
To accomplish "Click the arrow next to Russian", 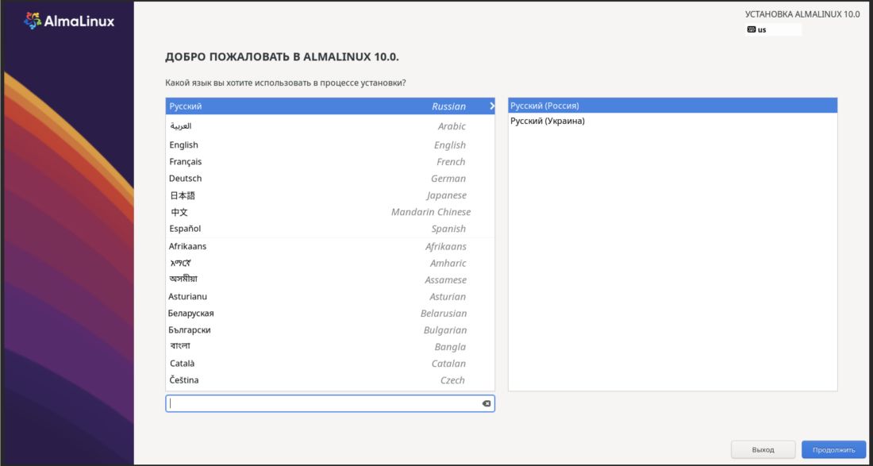I will tap(491, 106).
